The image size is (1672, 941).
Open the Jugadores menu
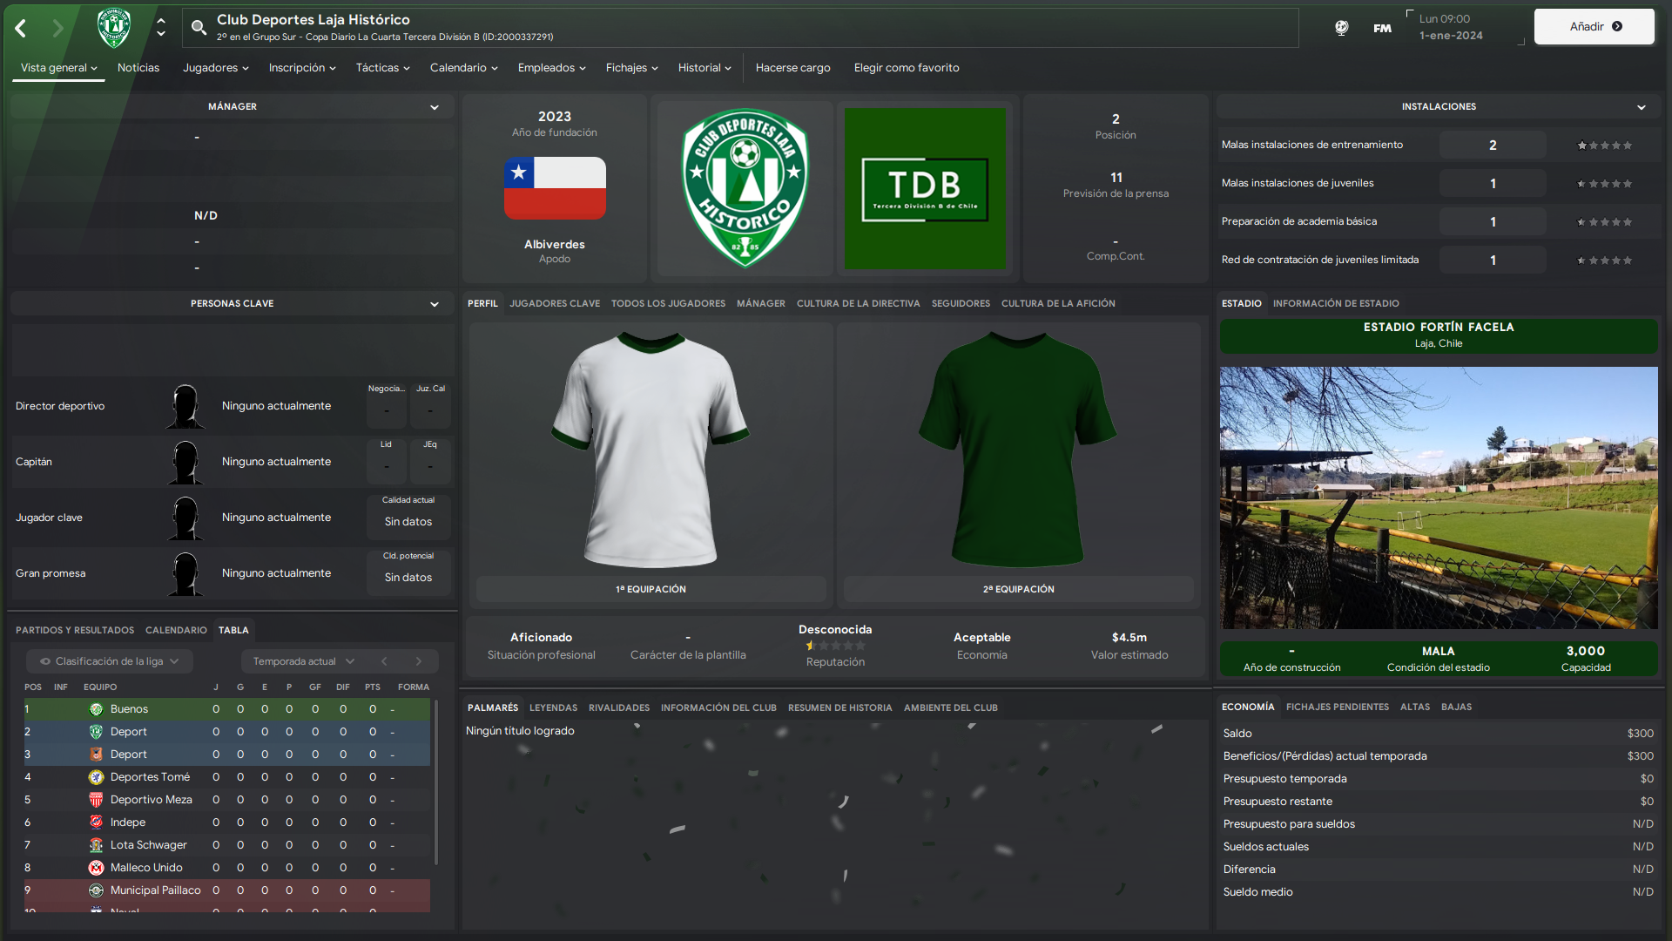click(215, 68)
